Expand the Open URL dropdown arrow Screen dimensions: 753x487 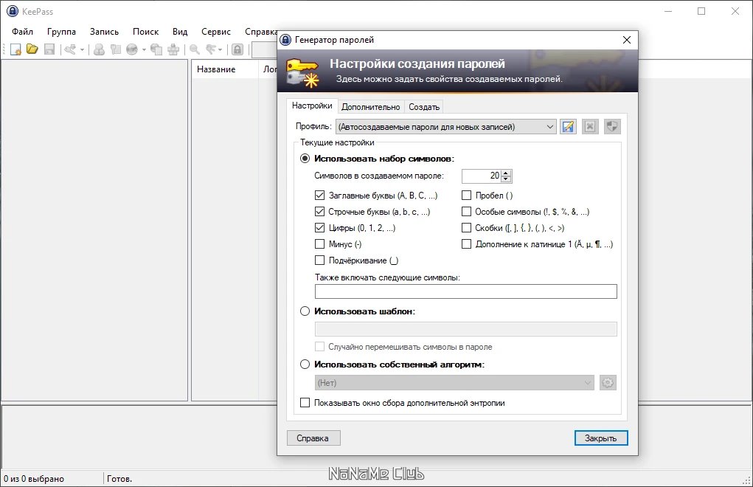point(144,49)
